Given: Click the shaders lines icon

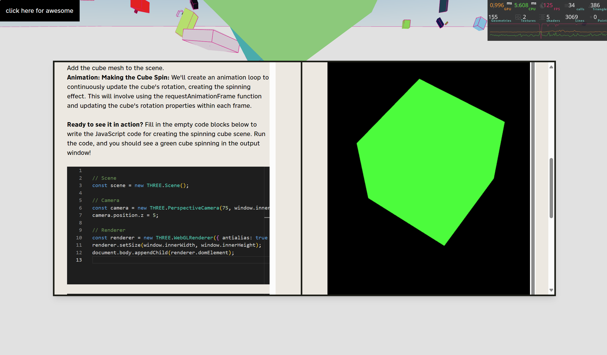Looking at the screenshot, I should (x=542, y=17).
